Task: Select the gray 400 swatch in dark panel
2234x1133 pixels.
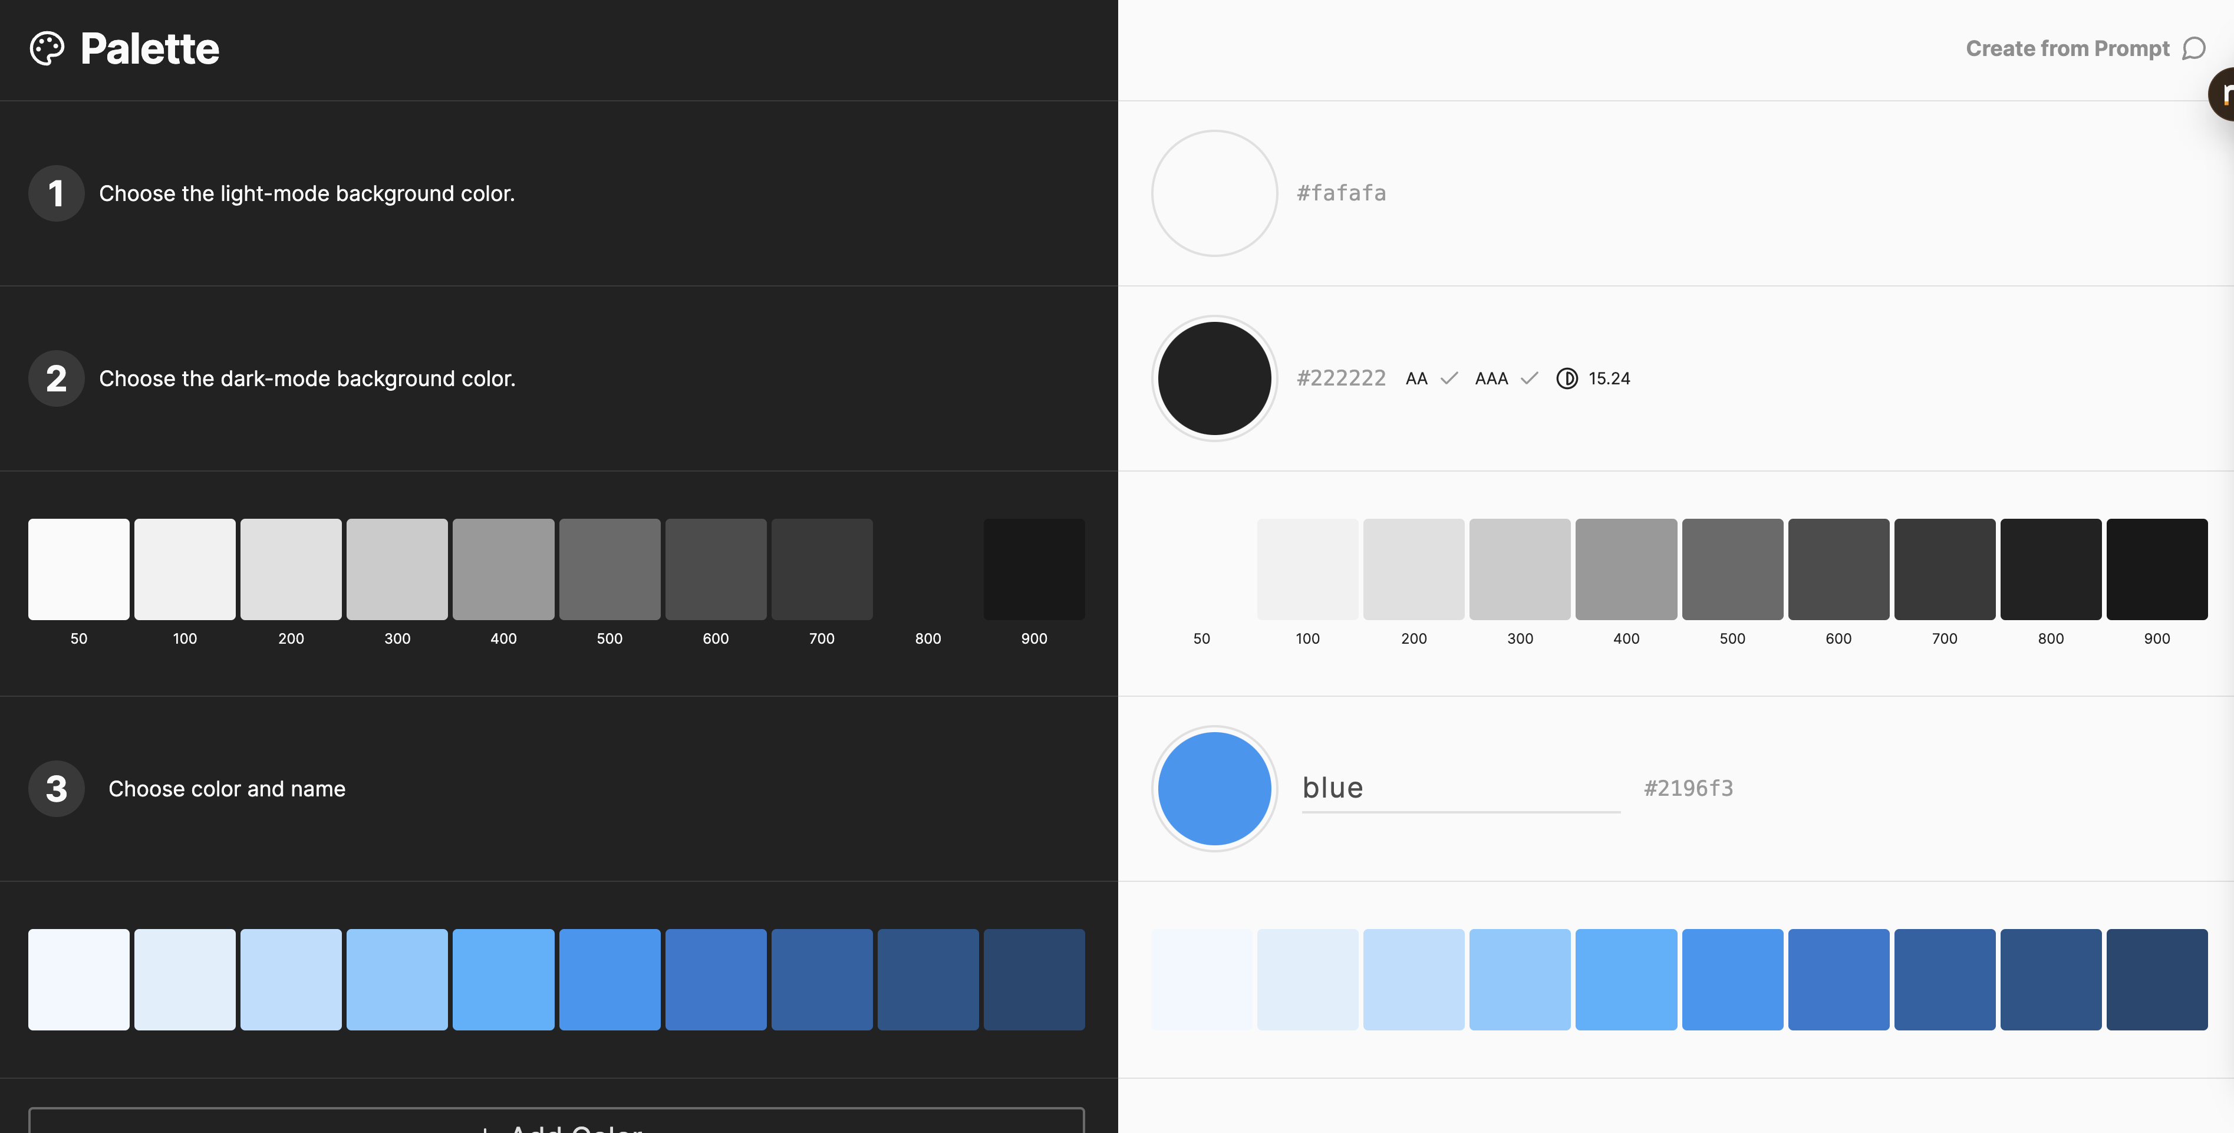Action: [503, 569]
